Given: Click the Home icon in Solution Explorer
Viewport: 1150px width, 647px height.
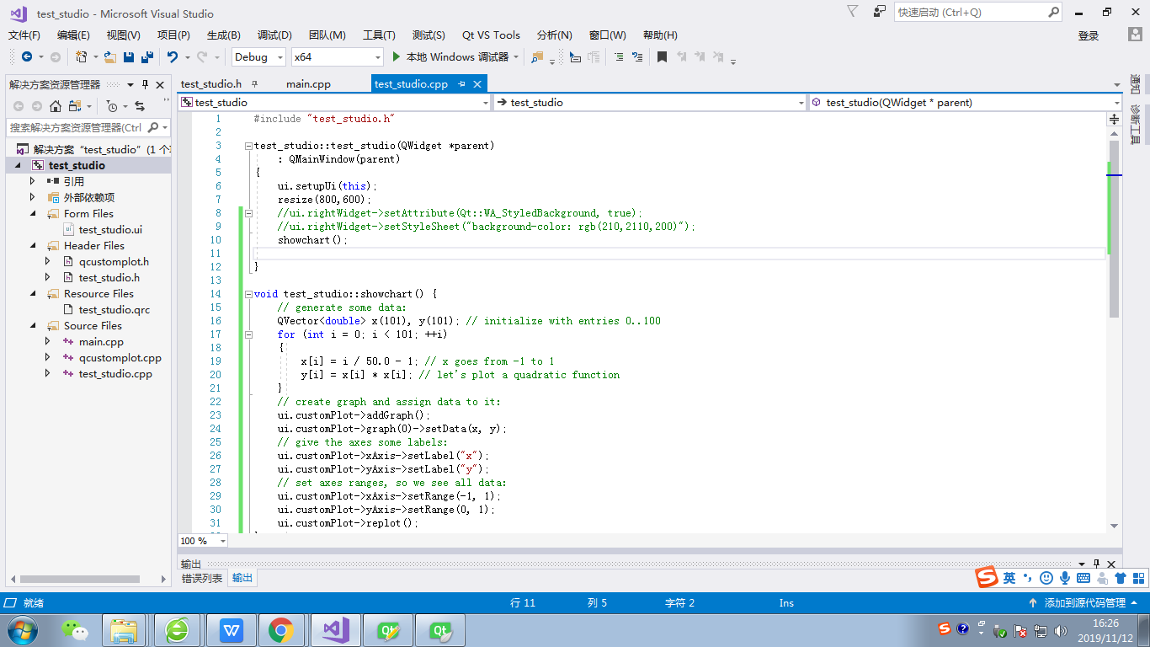Looking at the screenshot, I should [x=55, y=106].
